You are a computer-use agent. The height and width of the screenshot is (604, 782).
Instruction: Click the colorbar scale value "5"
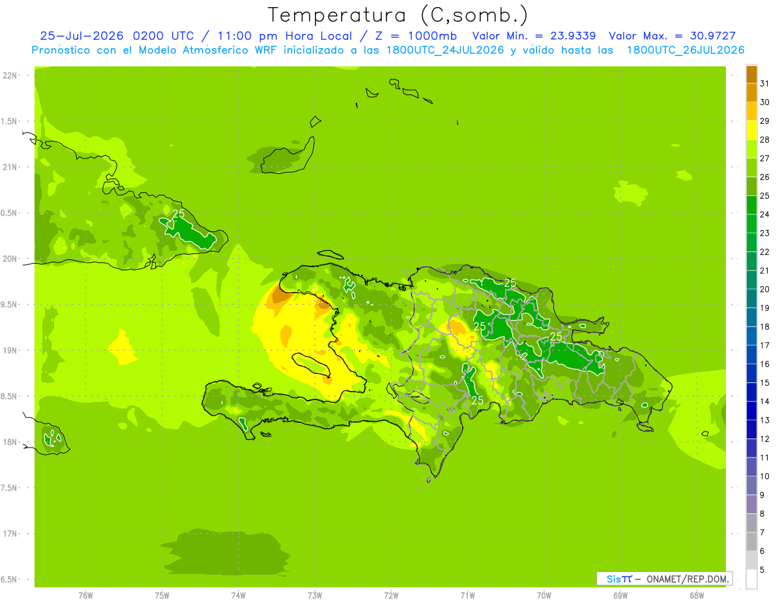pyautogui.click(x=763, y=570)
